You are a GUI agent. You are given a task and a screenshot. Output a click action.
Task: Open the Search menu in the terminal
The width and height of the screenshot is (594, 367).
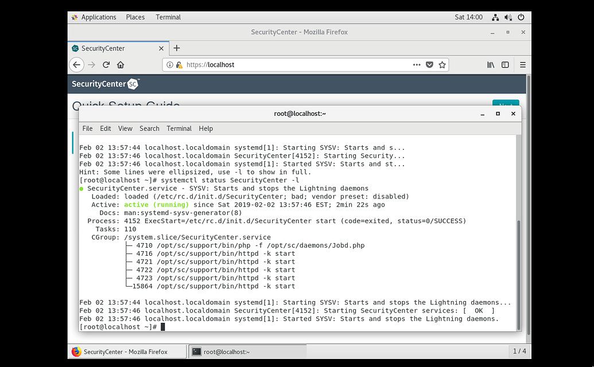point(149,128)
